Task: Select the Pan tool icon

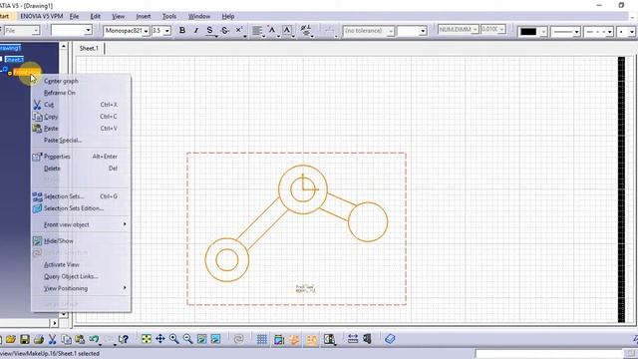Action: point(160,339)
